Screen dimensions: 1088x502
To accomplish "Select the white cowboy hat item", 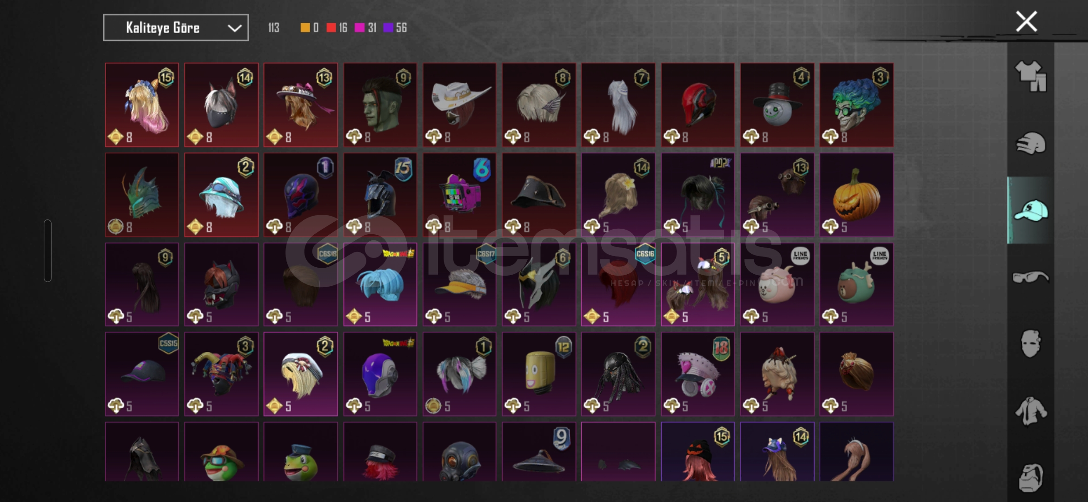I will point(459,105).
